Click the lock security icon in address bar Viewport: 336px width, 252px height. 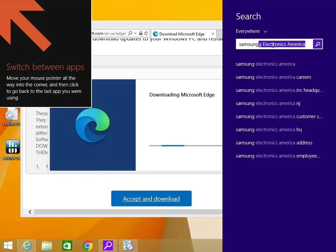tap(140, 33)
